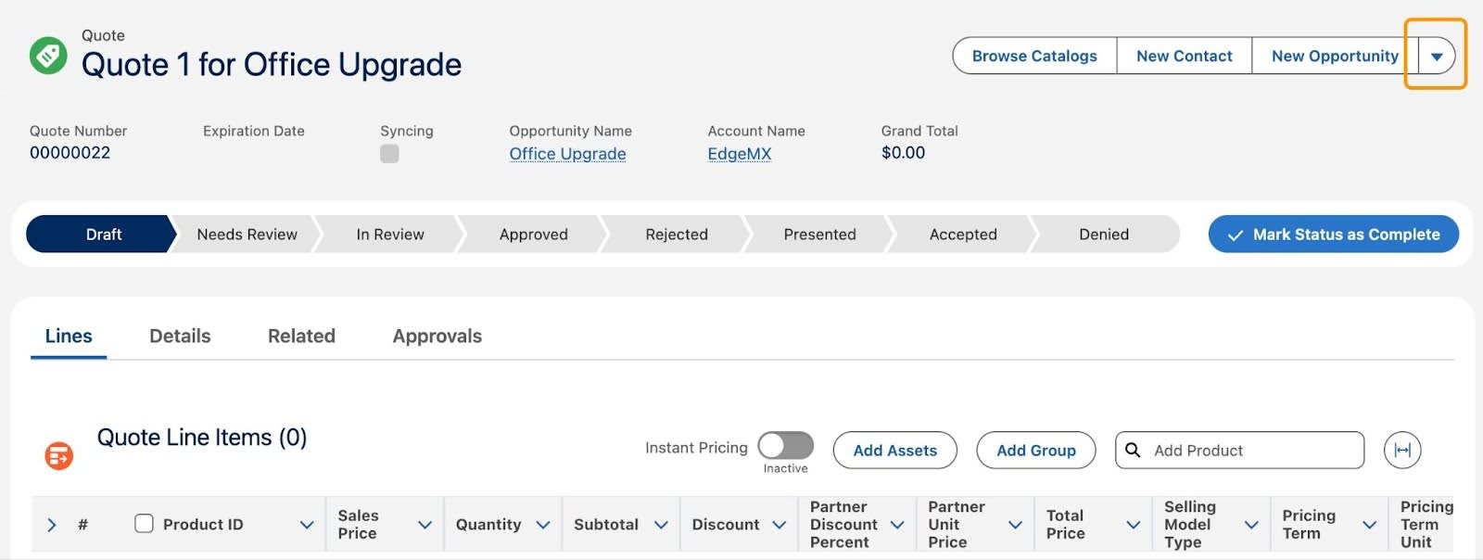1483x560 pixels.
Task: Open the Sales Price column dropdown chevron
Action: pyautogui.click(x=425, y=525)
